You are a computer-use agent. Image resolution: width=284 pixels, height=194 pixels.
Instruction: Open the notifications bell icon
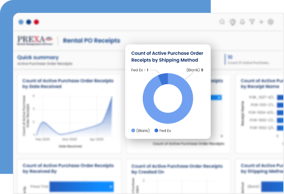coord(243,22)
